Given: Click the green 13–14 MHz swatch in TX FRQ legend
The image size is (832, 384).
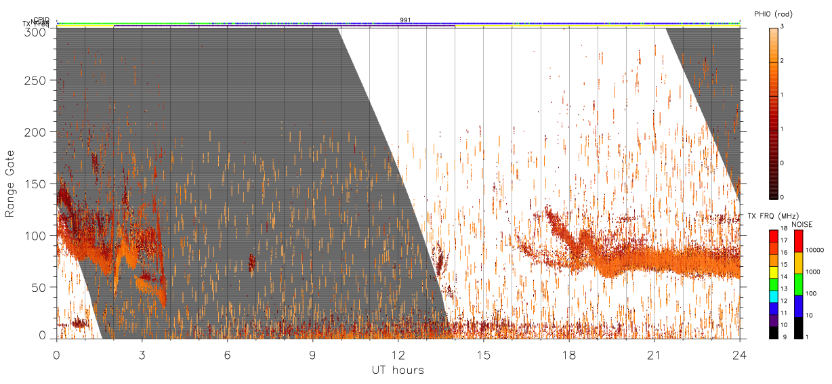Looking at the screenshot, I should (774, 284).
